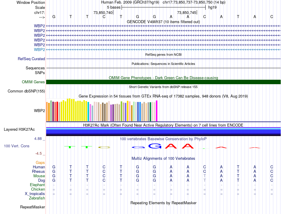The image size is (281, 214).
Task: Open the OMIM Genes track label
Action: click(33, 82)
